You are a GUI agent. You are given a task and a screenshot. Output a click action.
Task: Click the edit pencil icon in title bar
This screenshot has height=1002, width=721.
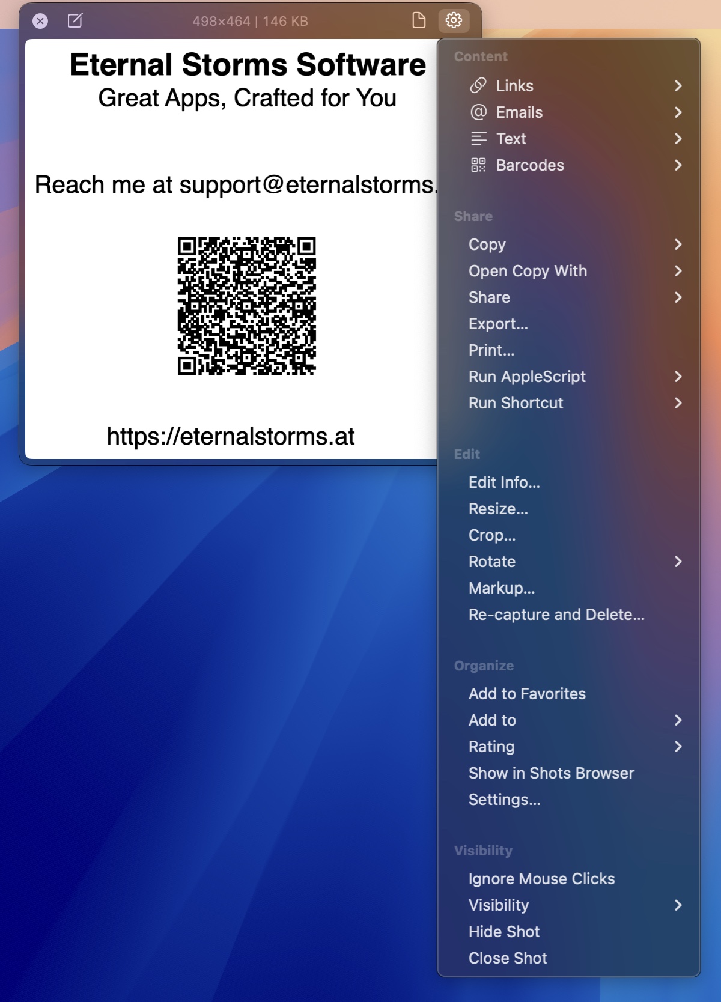tap(75, 21)
